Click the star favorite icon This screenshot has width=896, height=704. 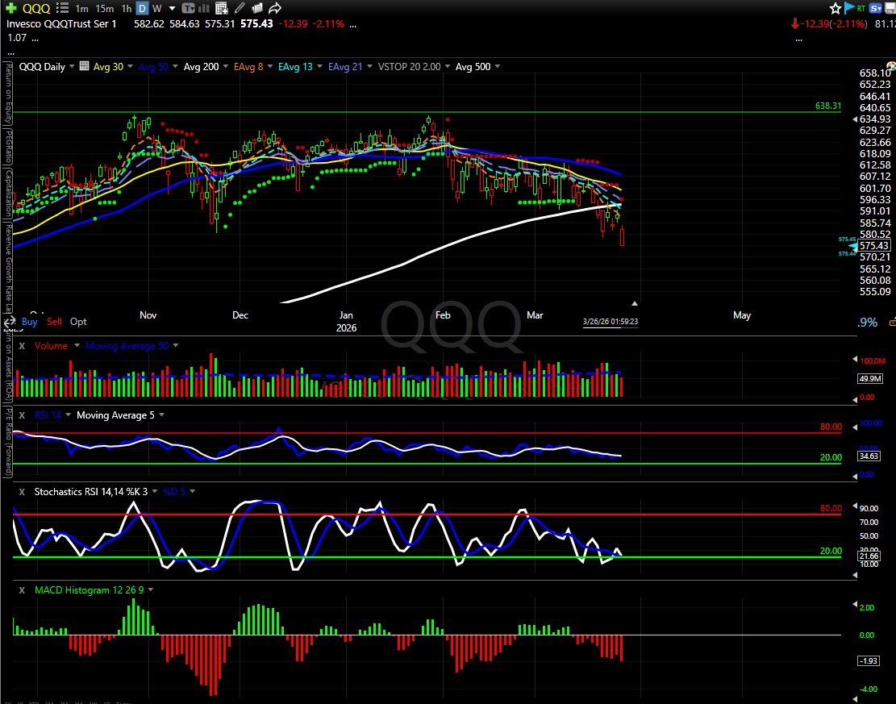click(x=836, y=8)
